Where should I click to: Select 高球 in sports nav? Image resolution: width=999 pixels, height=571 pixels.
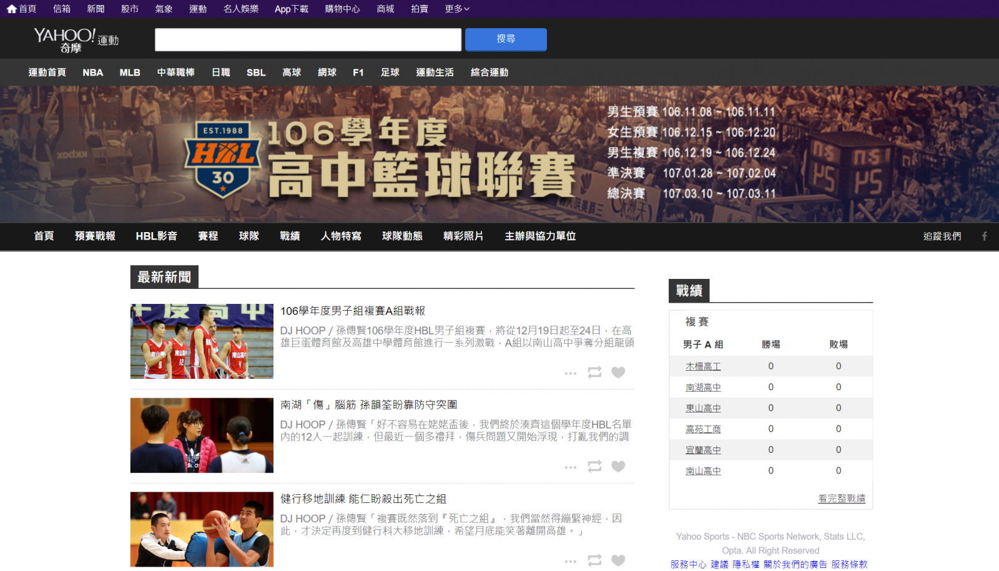292,72
